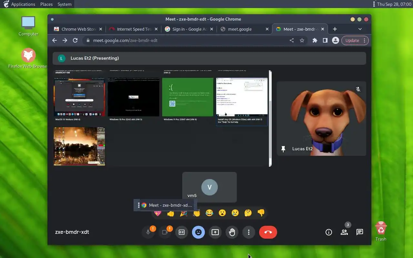This screenshot has height=258, width=413.
Task: Open the chat with everyone panel
Action: click(x=360, y=232)
